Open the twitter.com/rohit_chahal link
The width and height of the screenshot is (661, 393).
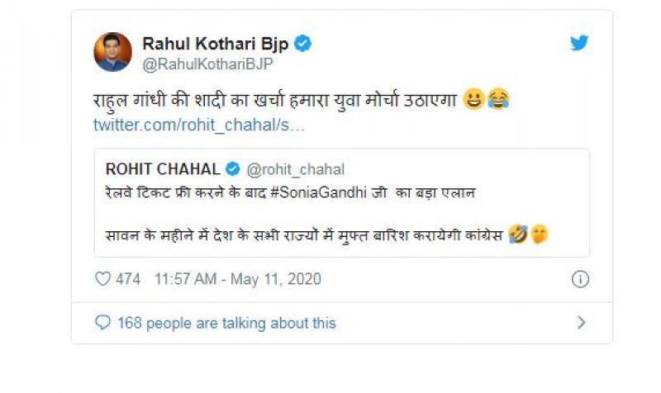tap(198, 124)
